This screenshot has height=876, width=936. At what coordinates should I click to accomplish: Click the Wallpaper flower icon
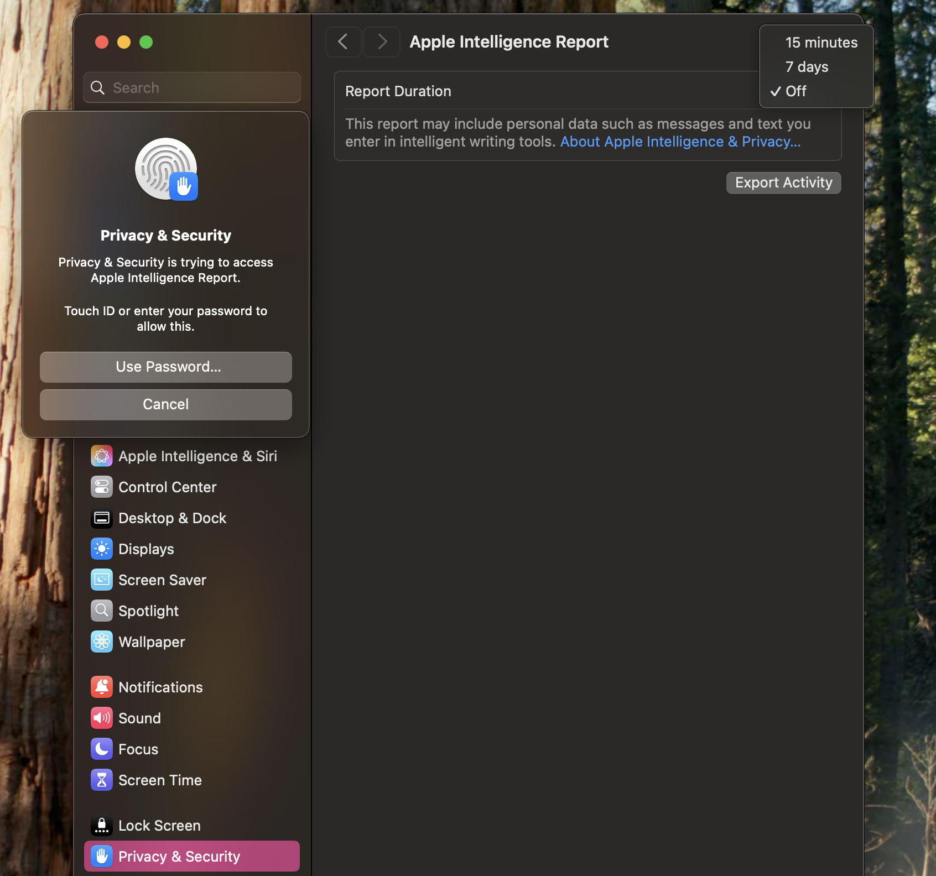coord(102,642)
